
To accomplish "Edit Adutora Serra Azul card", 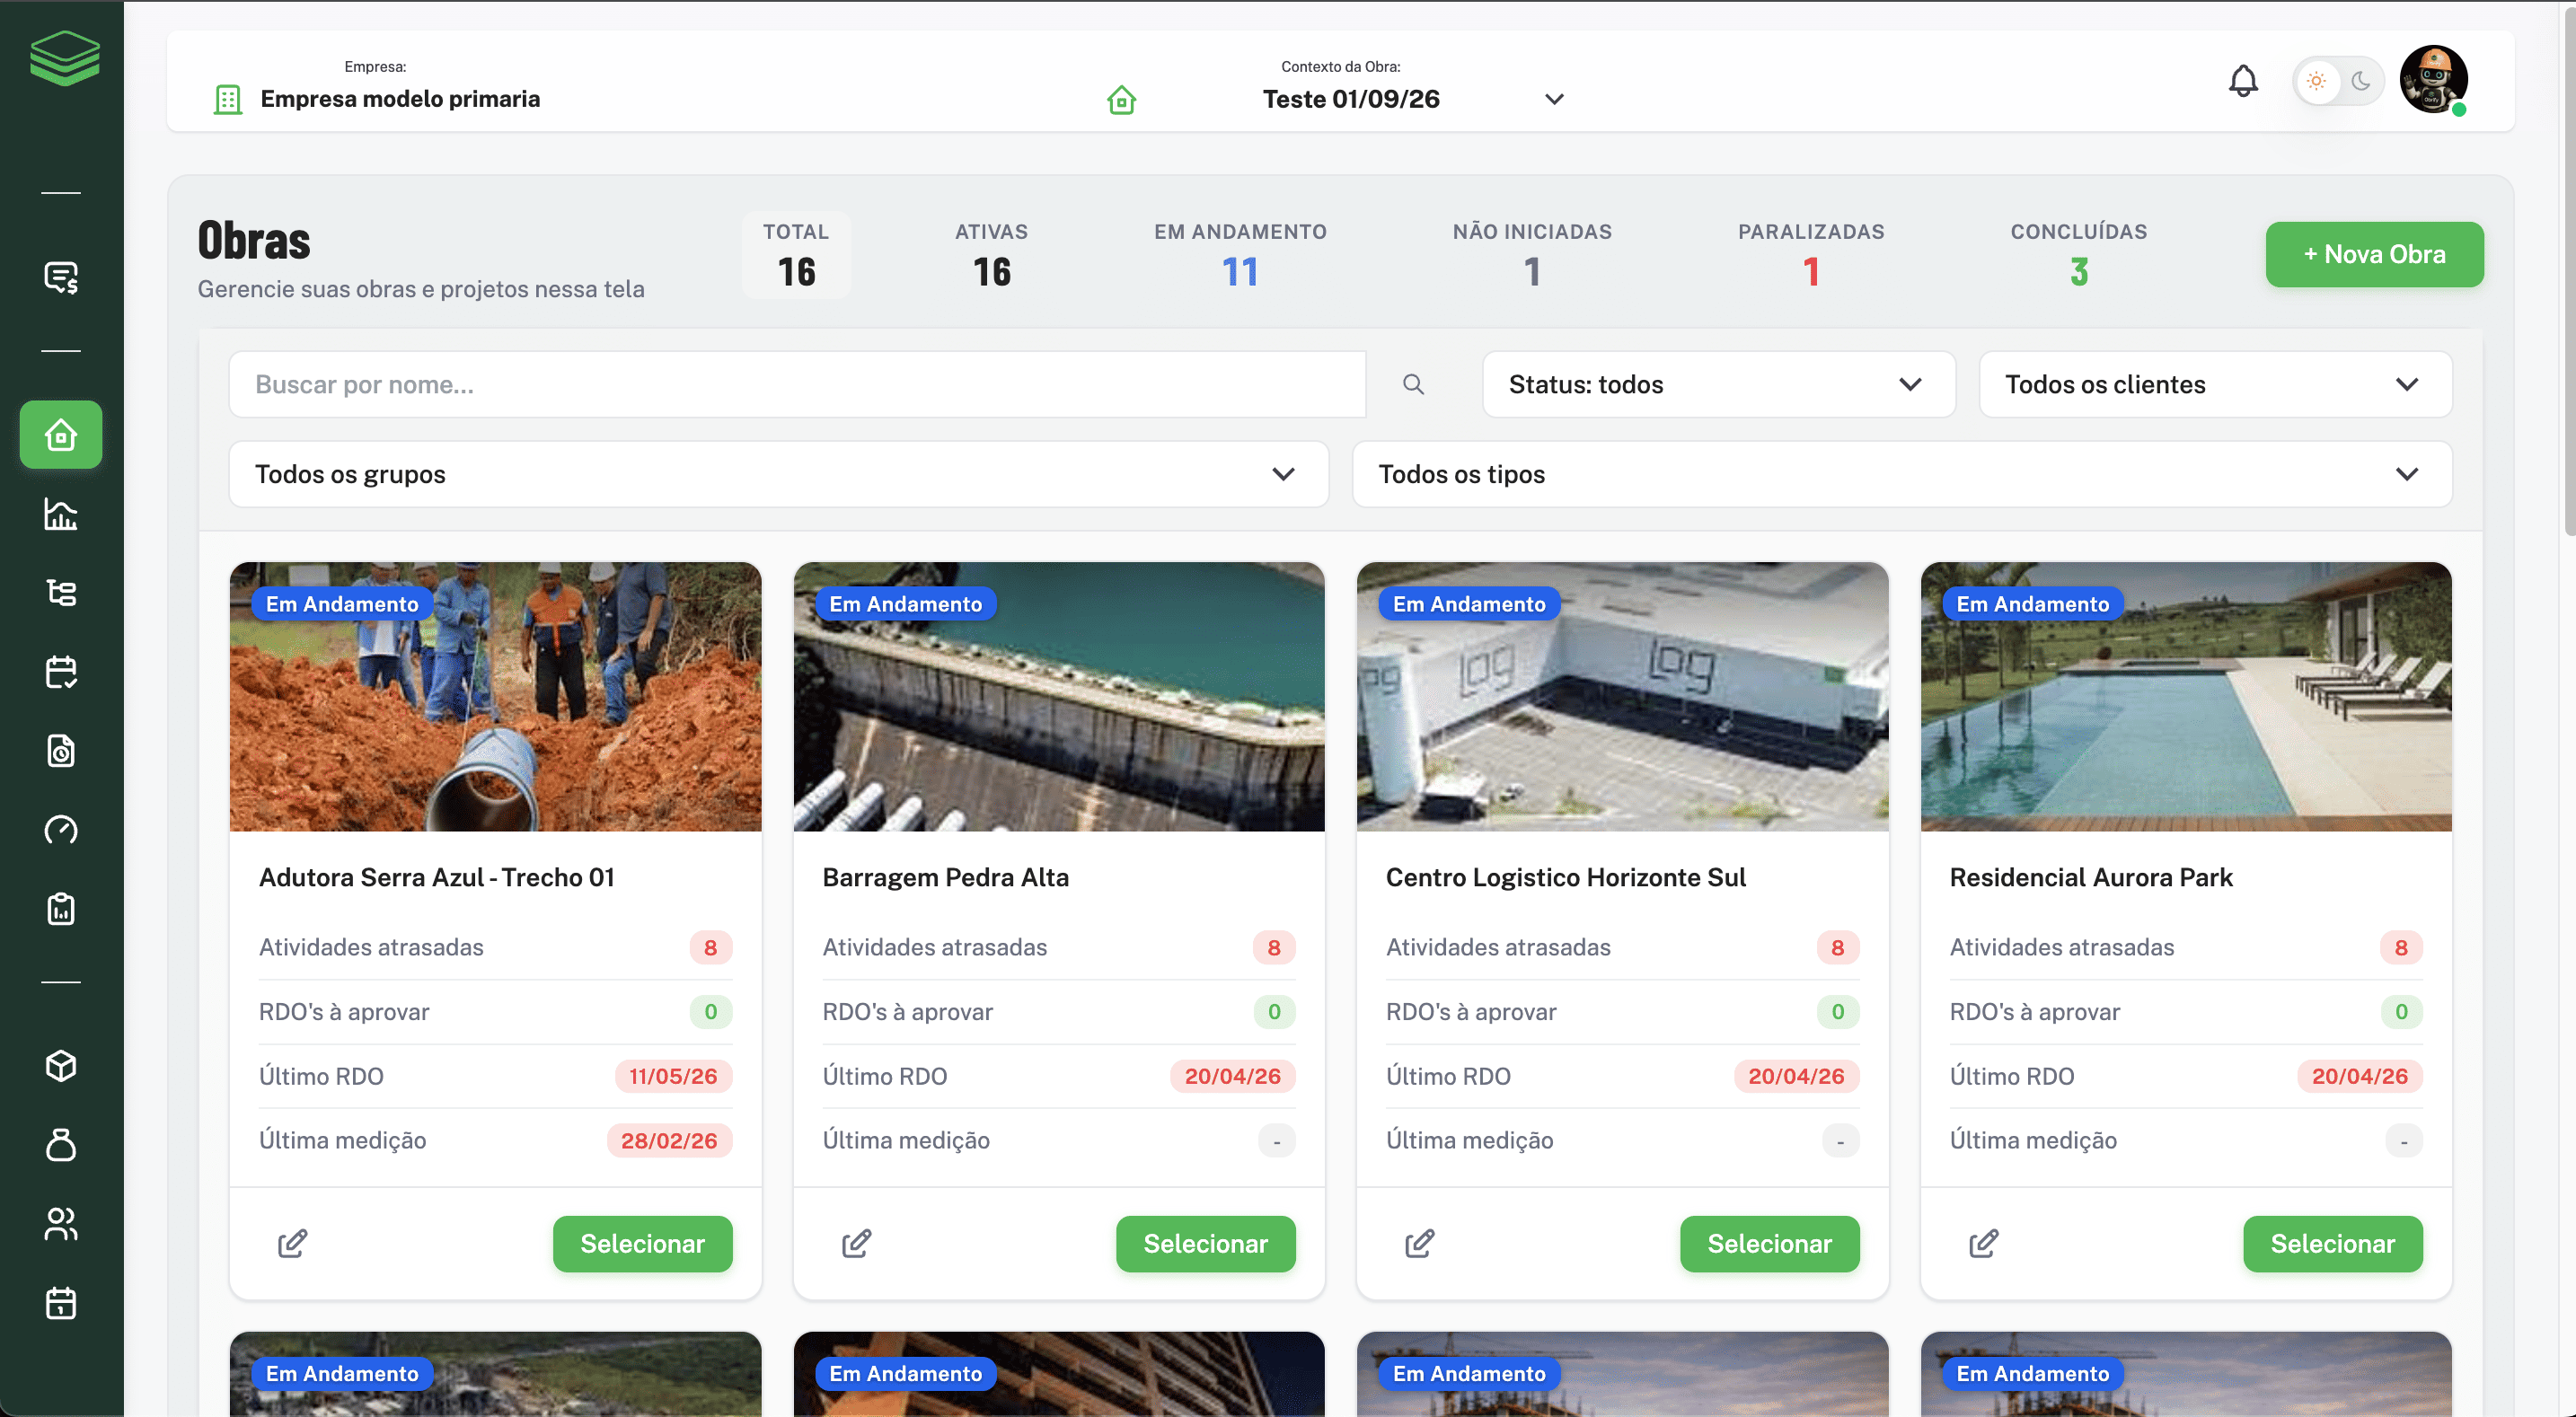I will [292, 1244].
